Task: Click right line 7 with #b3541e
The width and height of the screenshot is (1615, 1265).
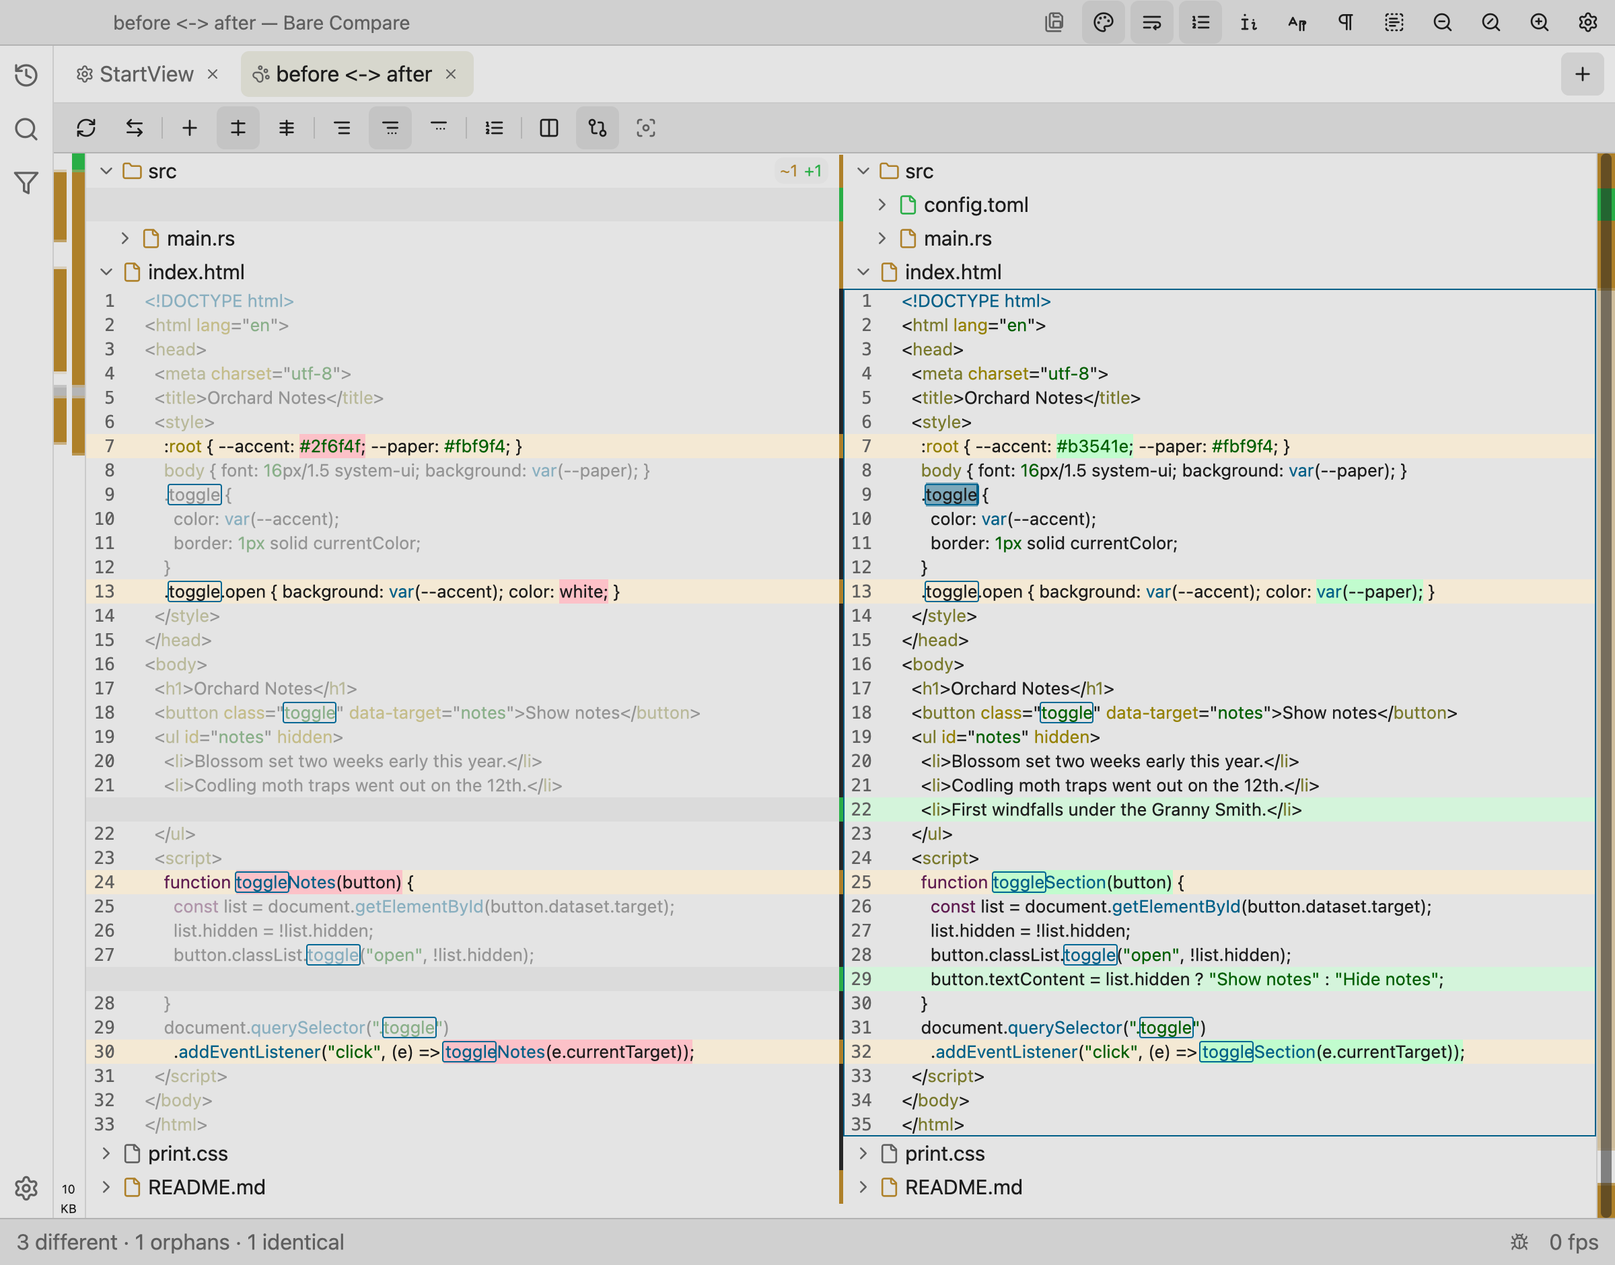Action: [x=1219, y=446]
